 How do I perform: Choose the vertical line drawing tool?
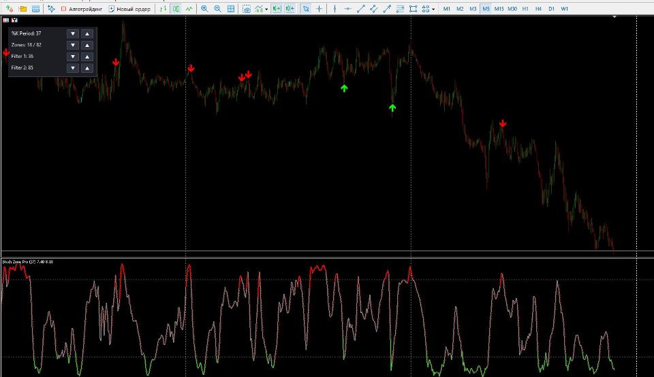(x=334, y=9)
